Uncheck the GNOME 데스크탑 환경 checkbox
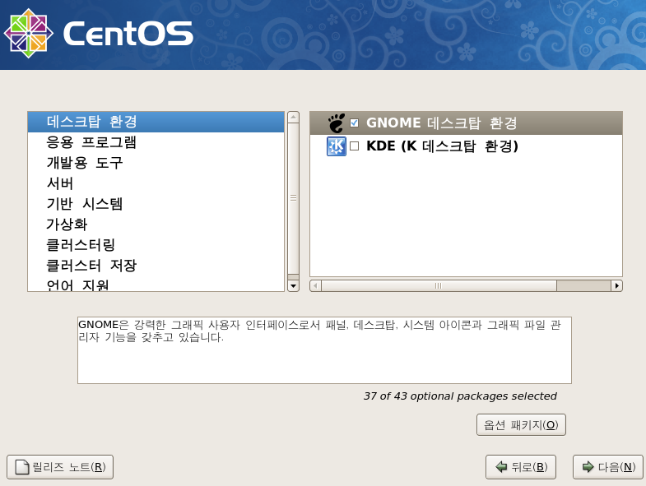Image resolution: width=646 pixels, height=486 pixels. 355,123
